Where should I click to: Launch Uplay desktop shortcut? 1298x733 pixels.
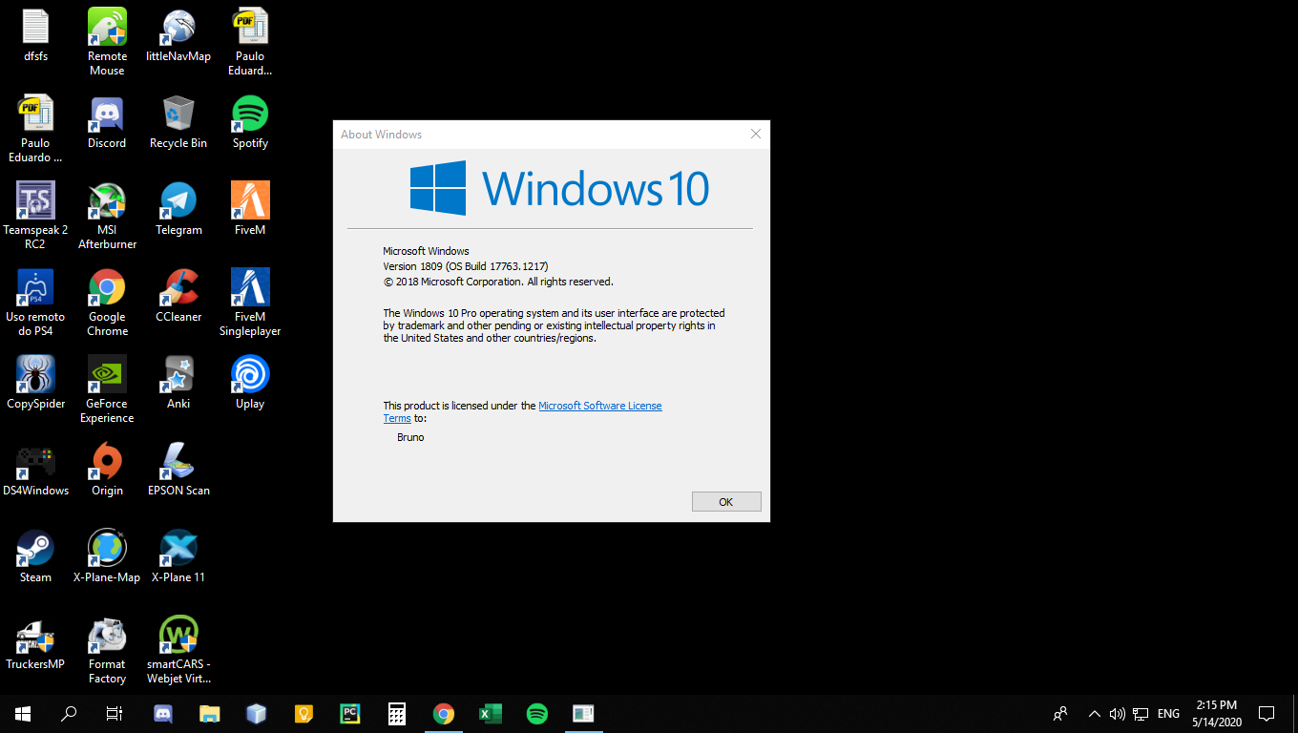250,384
